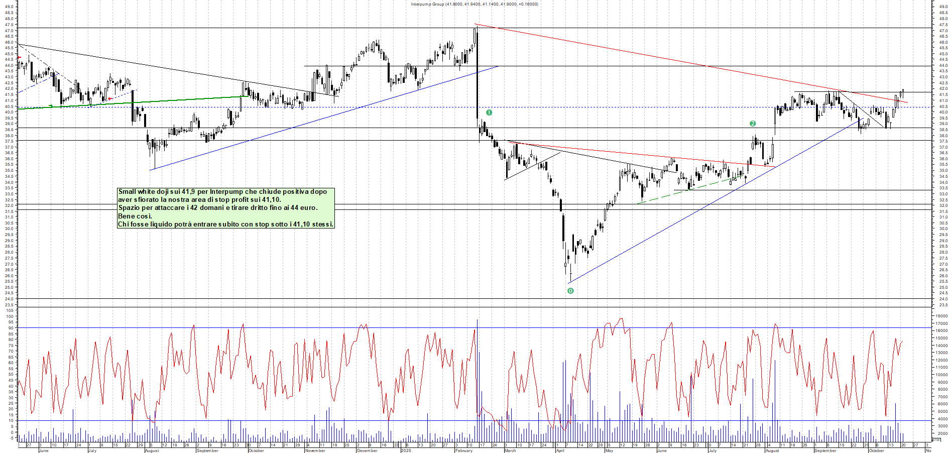949x453 pixels.
Task: Select the green annotation text box
Action: [x=225, y=208]
